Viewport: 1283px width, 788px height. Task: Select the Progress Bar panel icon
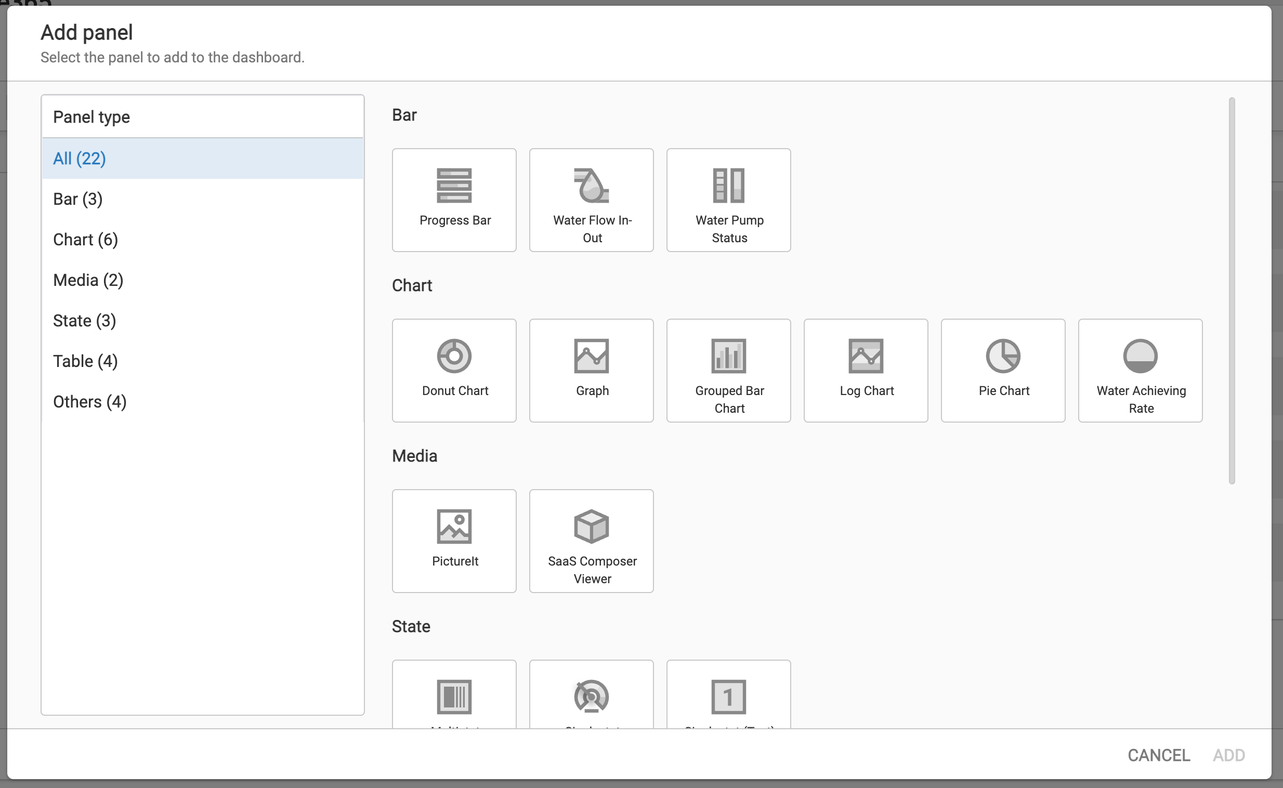(454, 200)
